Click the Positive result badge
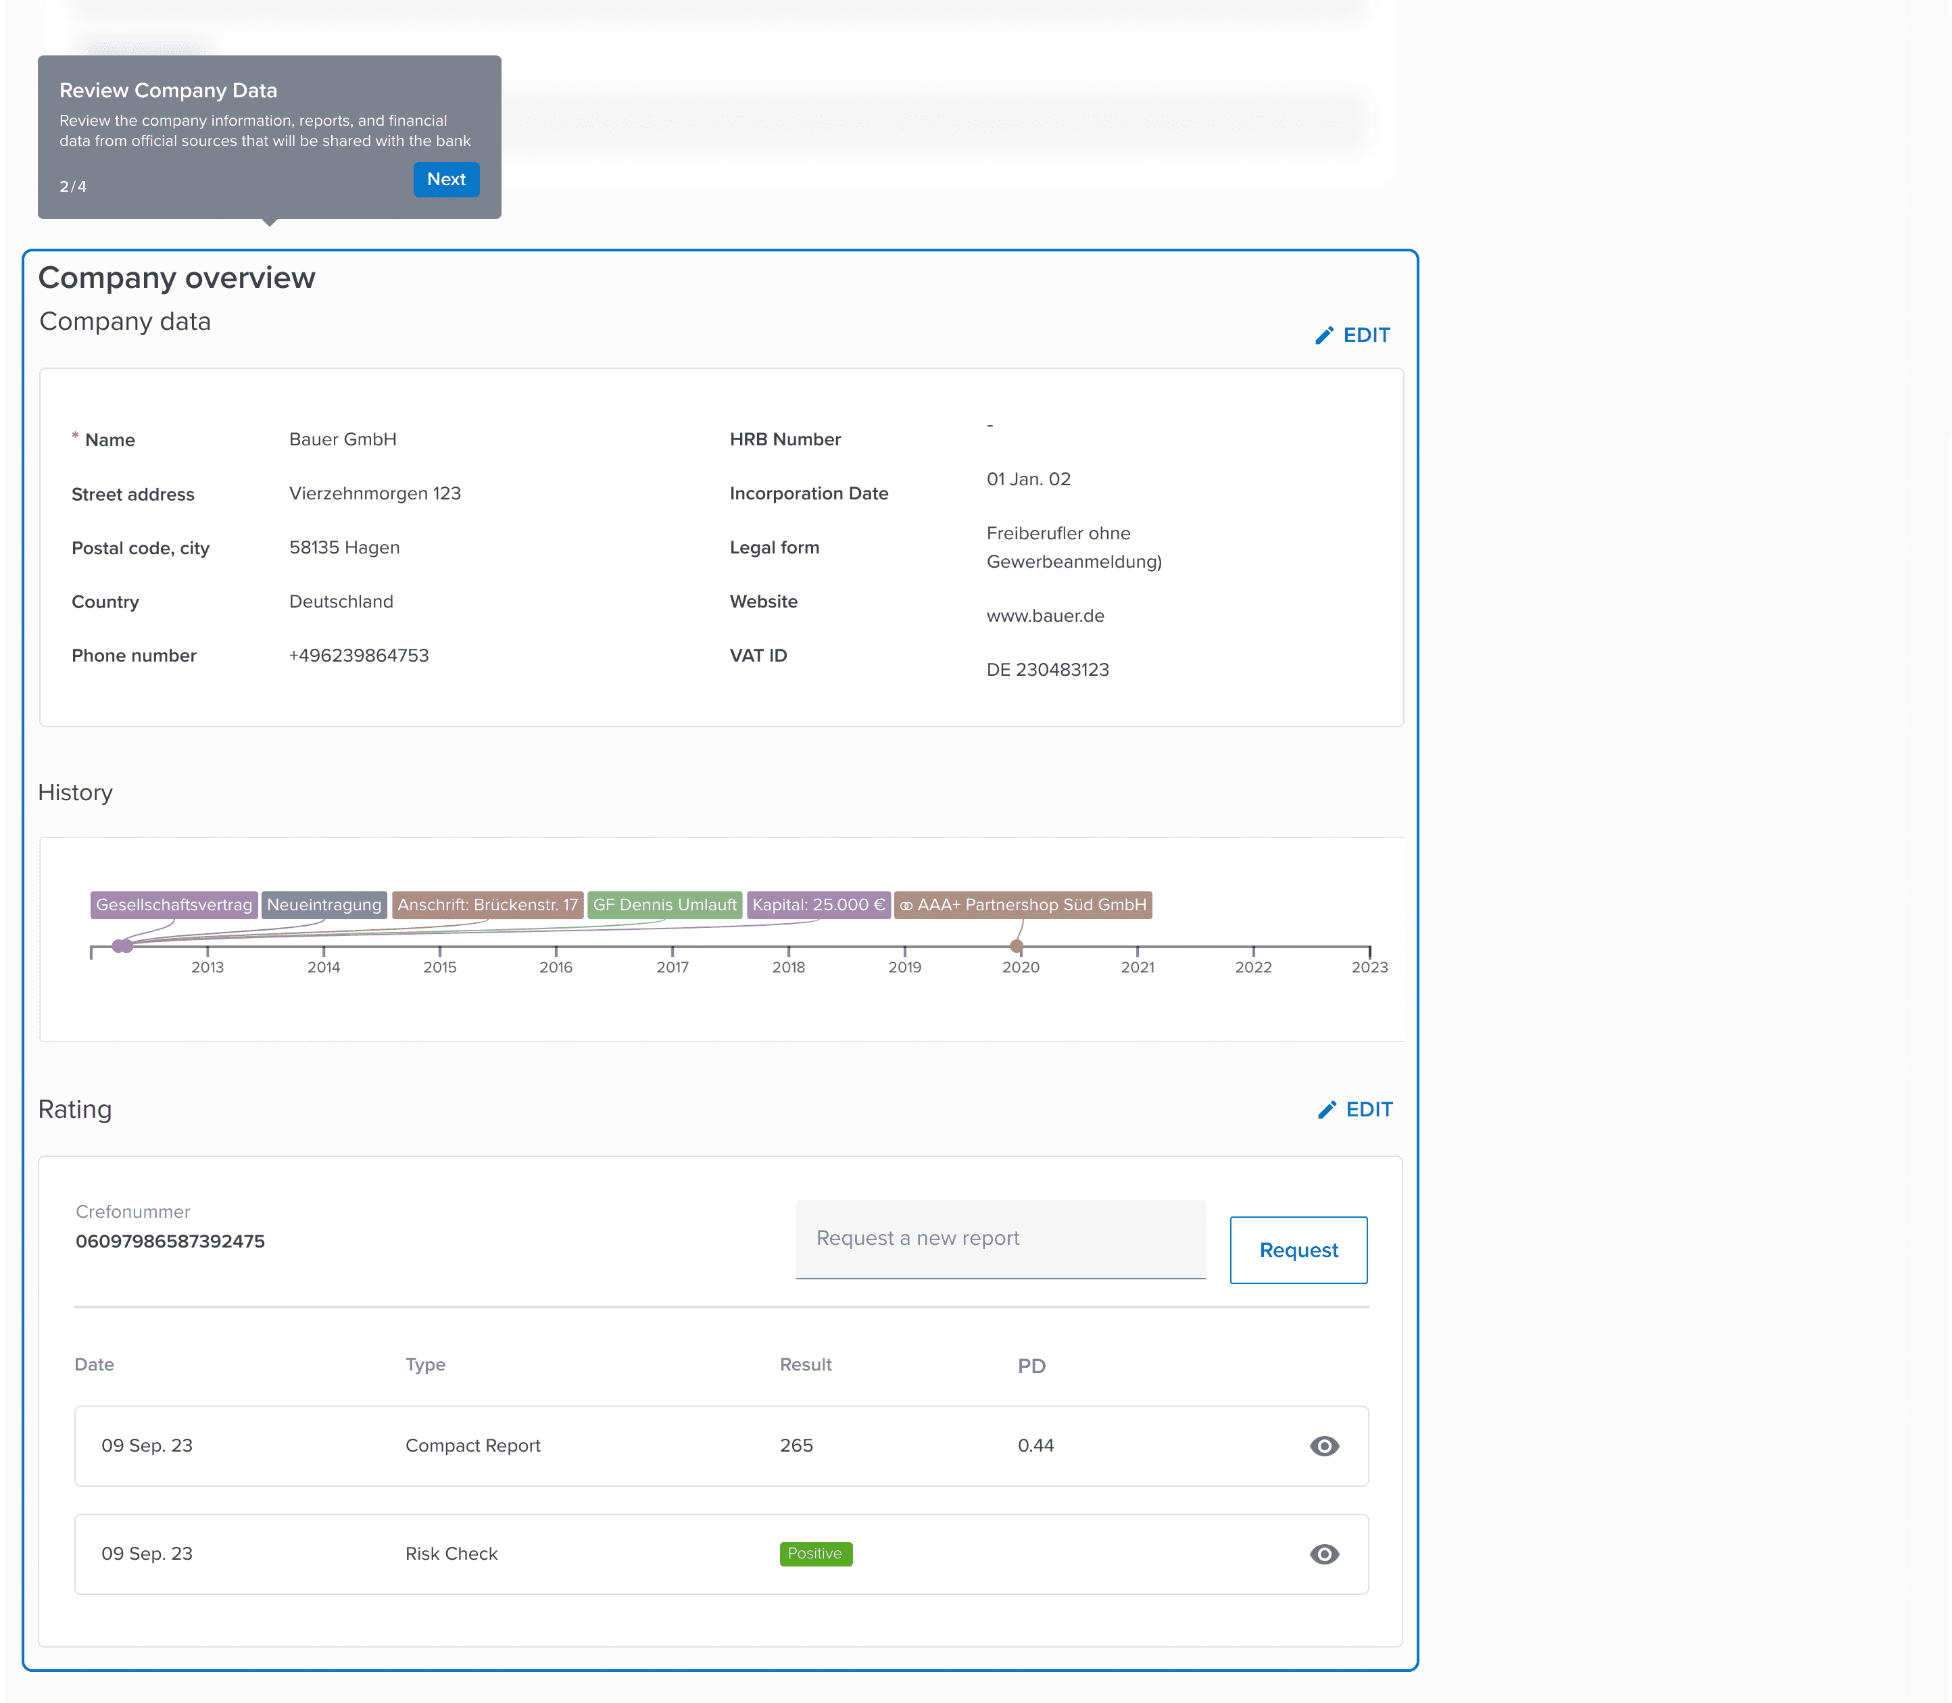The height and width of the screenshot is (1703, 1952). point(815,1554)
